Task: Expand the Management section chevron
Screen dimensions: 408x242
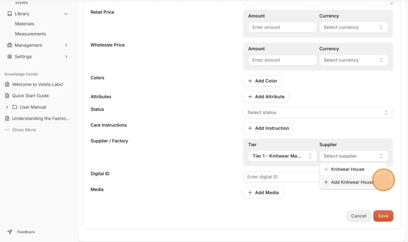Action: (x=66, y=45)
